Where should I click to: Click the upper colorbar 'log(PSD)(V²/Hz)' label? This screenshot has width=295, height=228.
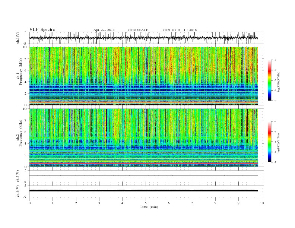(x=279, y=82)
